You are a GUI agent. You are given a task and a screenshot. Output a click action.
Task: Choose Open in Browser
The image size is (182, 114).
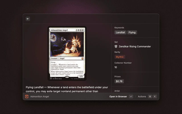point(118,97)
